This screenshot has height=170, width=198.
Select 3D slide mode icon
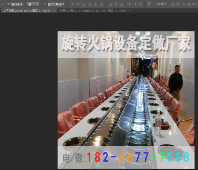tap(189, 4)
